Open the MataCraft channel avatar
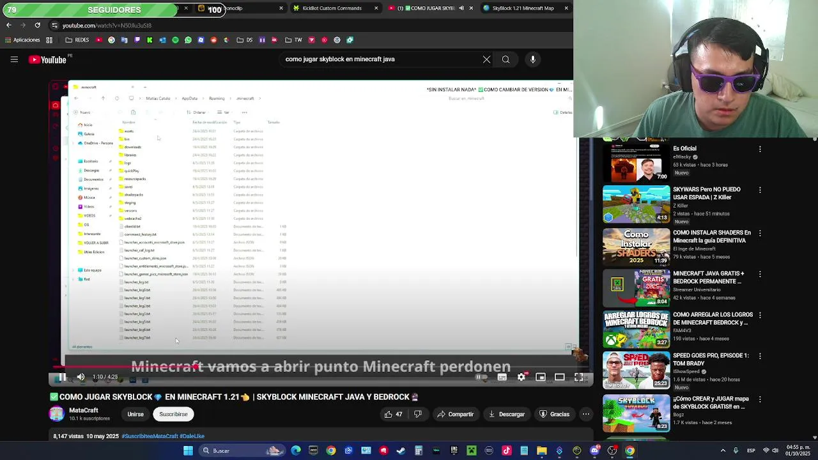This screenshot has width=818, height=460. pyautogui.click(x=57, y=414)
